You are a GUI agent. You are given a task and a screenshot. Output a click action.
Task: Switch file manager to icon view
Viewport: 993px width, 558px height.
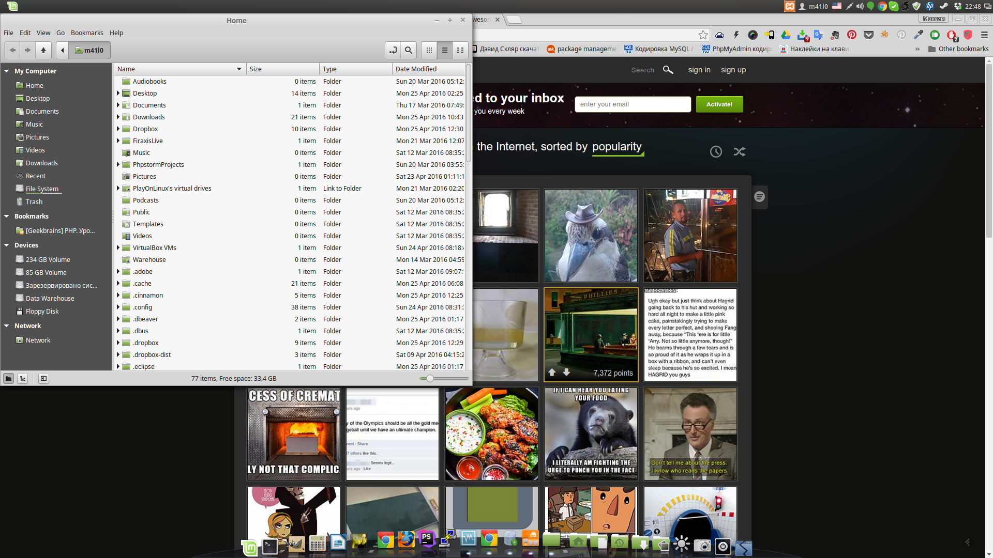(x=429, y=50)
